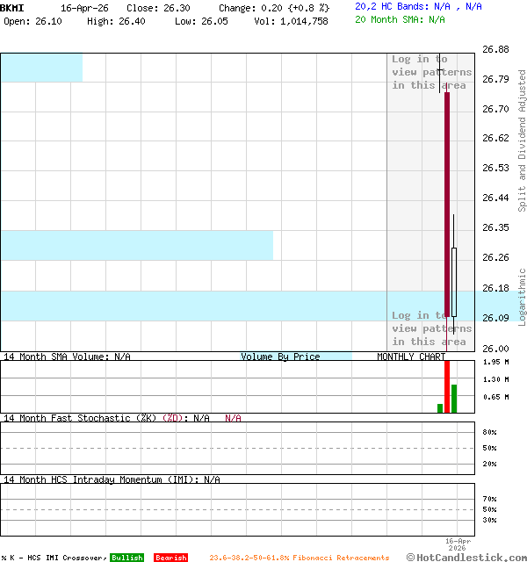Click the red Bearish legend badge
Screen dimensions: 527x562
coord(170,558)
